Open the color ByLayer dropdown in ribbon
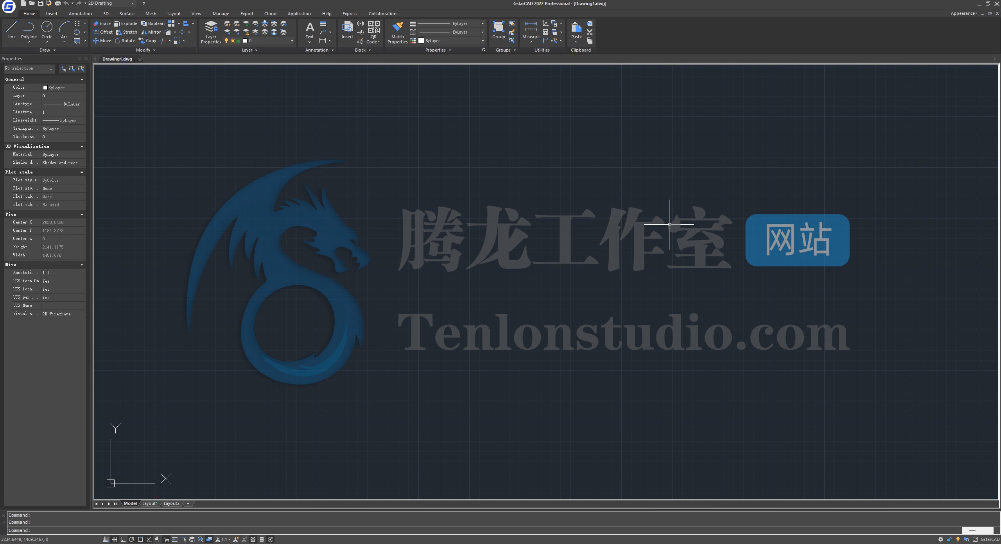This screenshot has height=544, width=1001. click(483, 41)
